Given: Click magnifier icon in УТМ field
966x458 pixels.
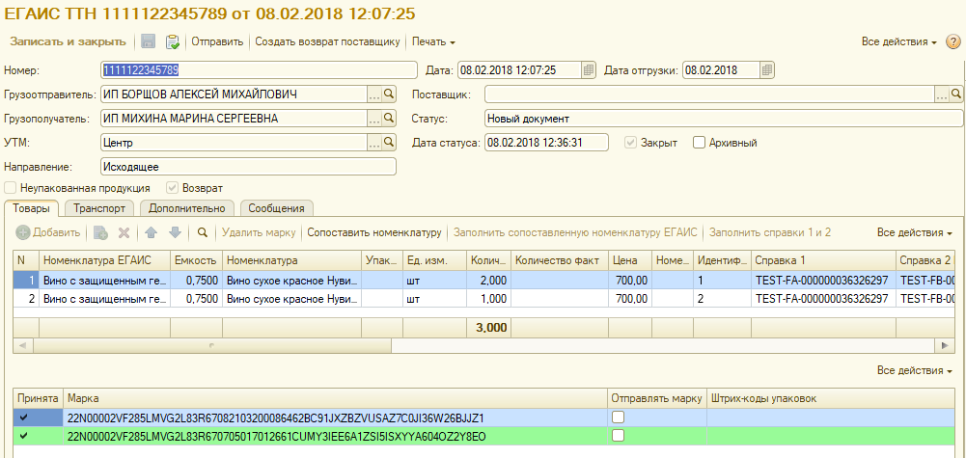Looking at the screenshot, I should click(389, 143).
